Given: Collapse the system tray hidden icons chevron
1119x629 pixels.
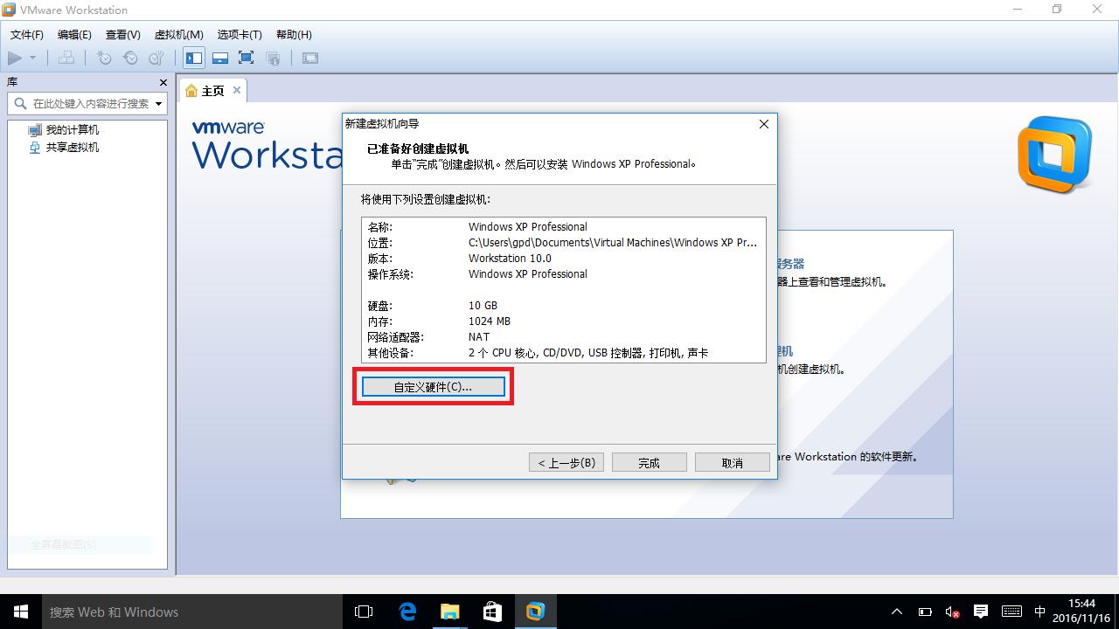Looking at the screenshot, I should click(x=897, y=612).
